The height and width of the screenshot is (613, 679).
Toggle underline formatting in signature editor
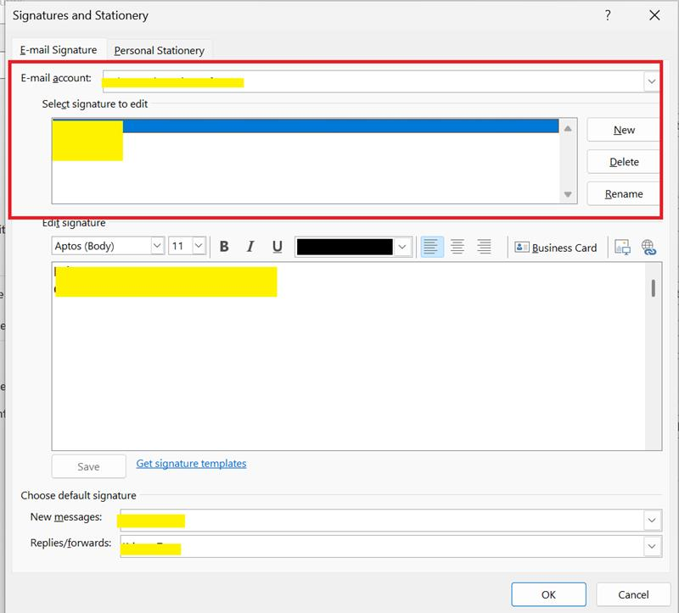click(x=278, y=247)
